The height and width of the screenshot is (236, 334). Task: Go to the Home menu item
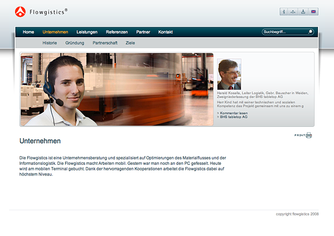coord(28,32)
